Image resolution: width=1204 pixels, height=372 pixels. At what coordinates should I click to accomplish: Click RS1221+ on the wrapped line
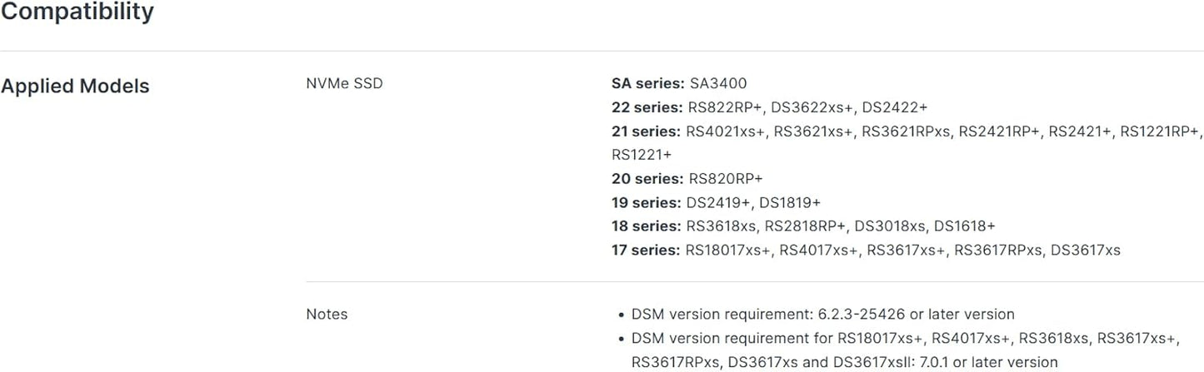[641, 155]
